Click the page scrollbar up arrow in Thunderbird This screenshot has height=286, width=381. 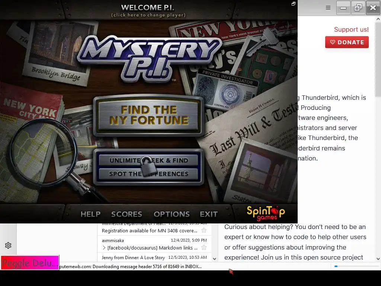point(378,19)
